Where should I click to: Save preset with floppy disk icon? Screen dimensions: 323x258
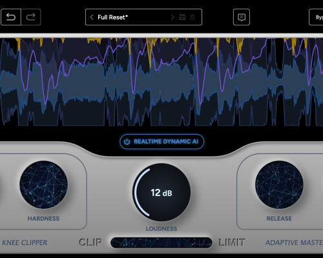click(182, 17)
